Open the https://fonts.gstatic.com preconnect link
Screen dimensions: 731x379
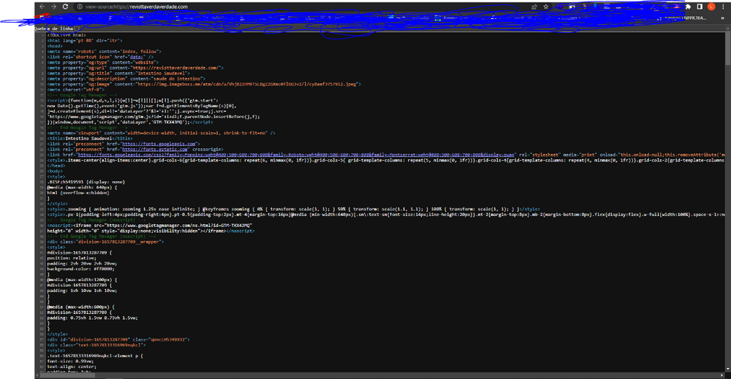point(155,150)
